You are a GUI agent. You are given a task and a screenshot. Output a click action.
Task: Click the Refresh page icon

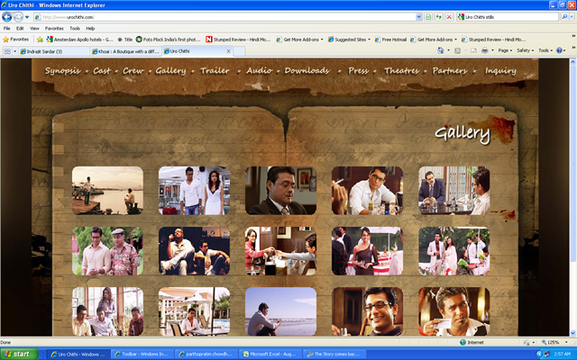tap(438, 17)
